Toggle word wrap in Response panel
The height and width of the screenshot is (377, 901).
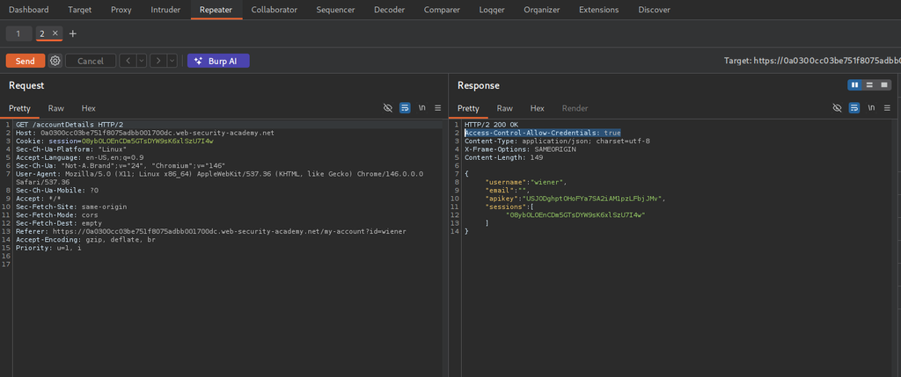(854, 108)
